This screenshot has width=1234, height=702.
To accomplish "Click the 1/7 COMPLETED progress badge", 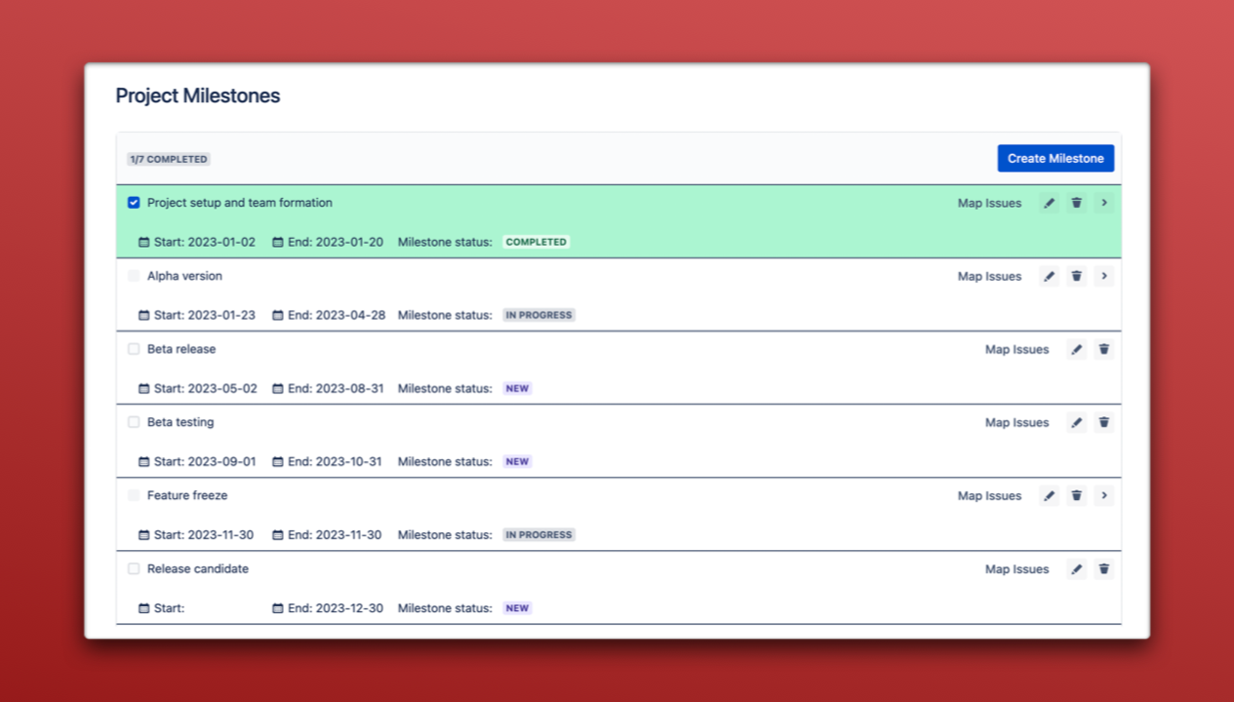I will (x=169, y=159).
